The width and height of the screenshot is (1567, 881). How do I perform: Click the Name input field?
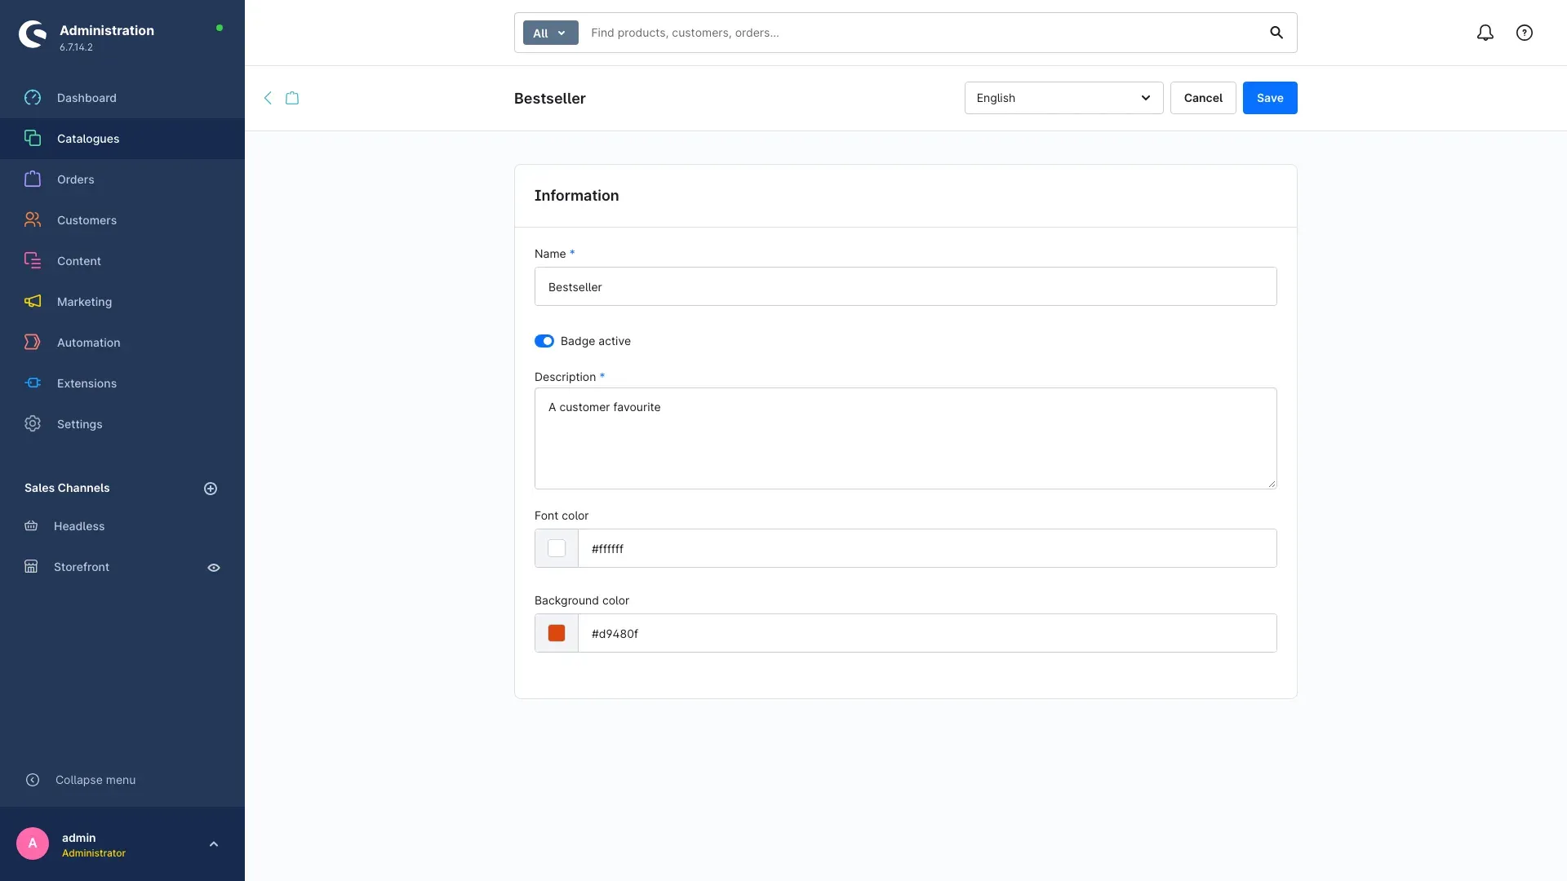(x=906, y=286)
